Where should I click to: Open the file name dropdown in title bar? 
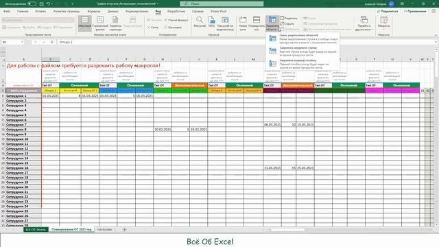(x=158, y=4)
